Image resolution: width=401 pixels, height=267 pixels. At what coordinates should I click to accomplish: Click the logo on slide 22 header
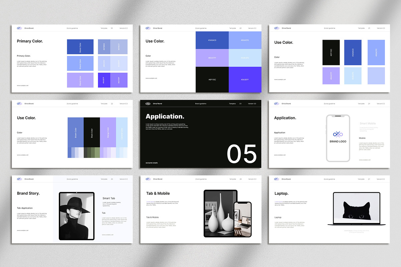[19, 104]
